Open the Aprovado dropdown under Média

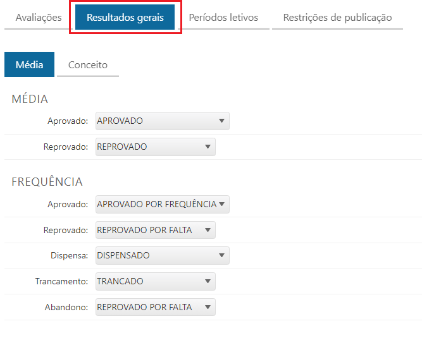[x=162, y=121]
